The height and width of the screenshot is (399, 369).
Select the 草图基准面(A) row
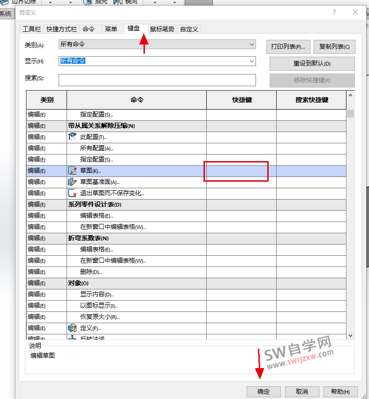point(186,182)
